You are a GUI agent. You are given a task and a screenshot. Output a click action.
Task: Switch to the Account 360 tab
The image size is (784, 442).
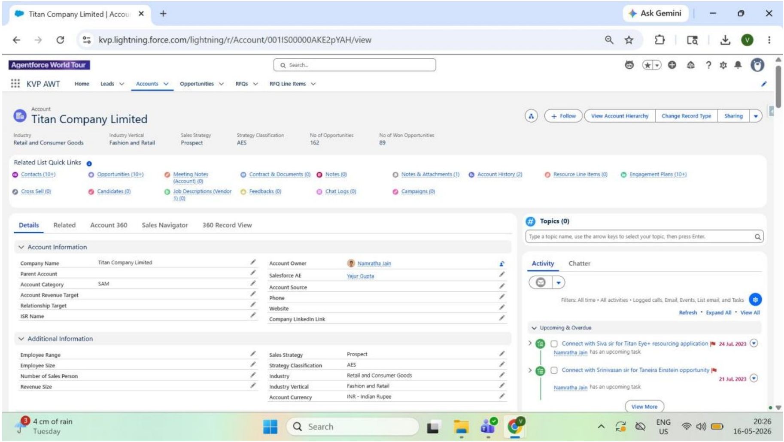coord(109,225)
